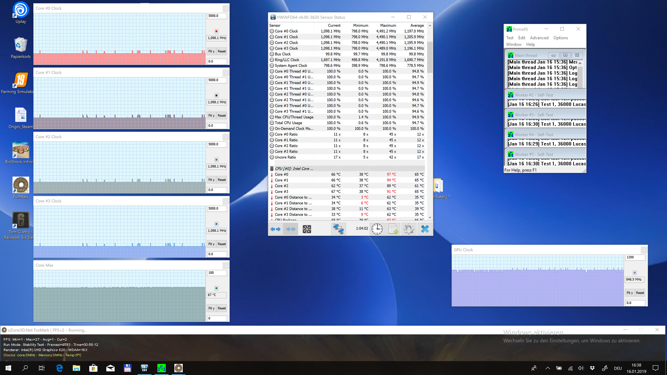The image size is (667, 375).
Task: Click Fit y in GPU Clock graph
Action: pyautogui.click(x=629, y=293)
